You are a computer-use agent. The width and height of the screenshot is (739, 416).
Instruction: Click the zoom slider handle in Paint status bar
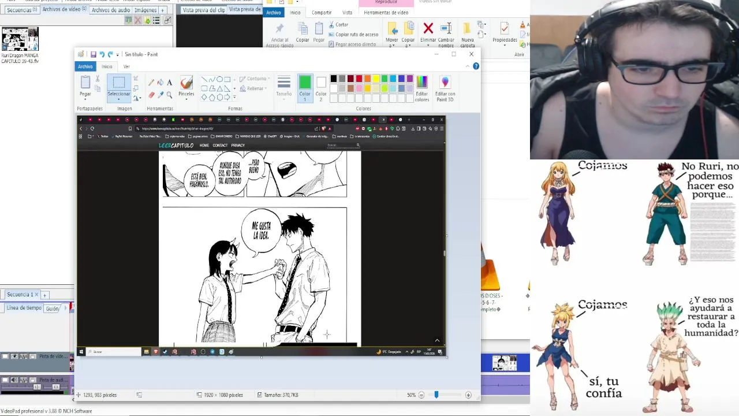point(436,395)
